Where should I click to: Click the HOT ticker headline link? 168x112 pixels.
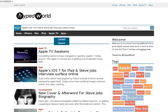coord(48,28)
